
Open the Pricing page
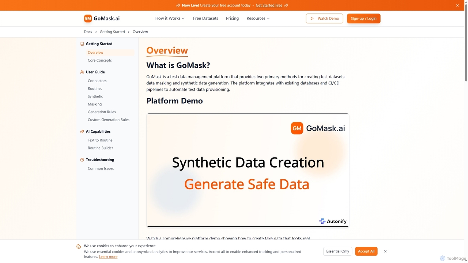(232, 19)
